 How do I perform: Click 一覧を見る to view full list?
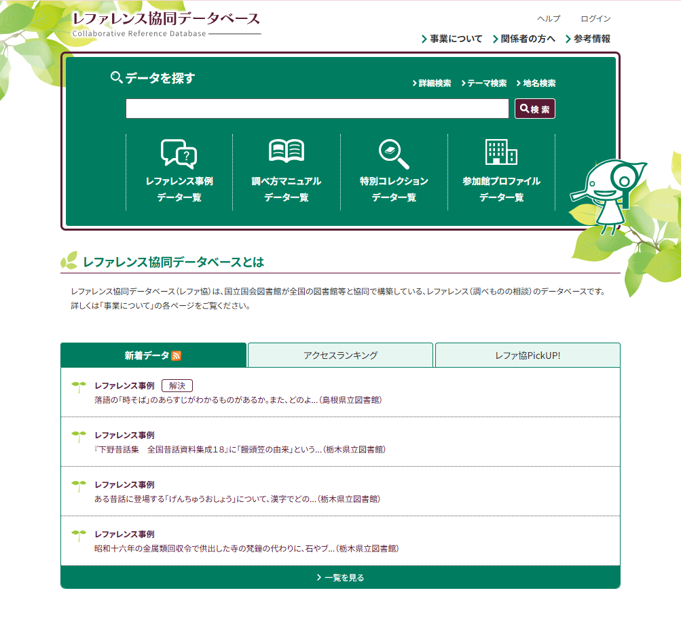coord(340,578)
